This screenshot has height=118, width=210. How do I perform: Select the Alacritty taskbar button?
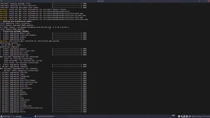(x=23, y=116)
